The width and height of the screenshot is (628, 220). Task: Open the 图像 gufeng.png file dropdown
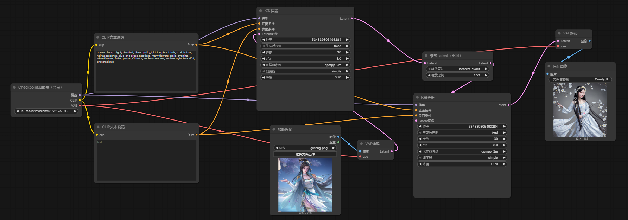(x=305, y=148)
